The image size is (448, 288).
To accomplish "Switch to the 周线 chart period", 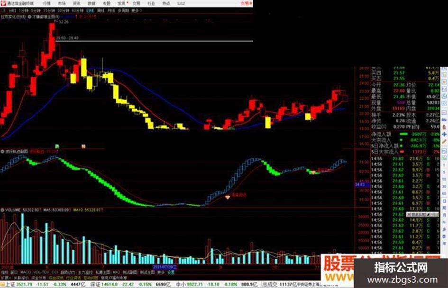I will pyautogui.click(x=101, y=10).
